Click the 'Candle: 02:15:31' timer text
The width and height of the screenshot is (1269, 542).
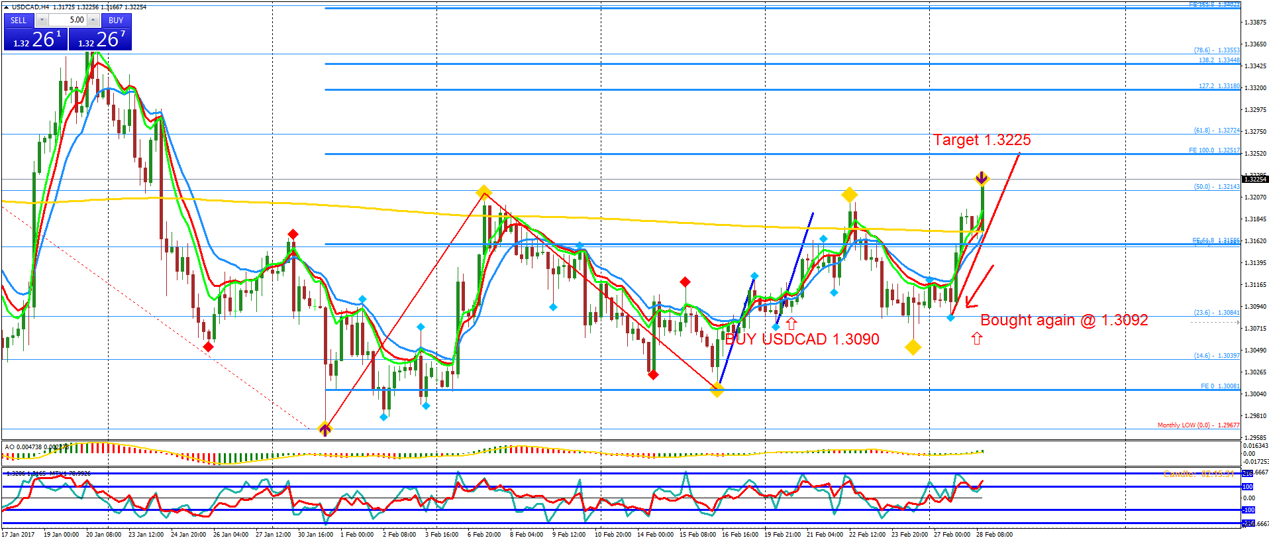[1199, 474]
